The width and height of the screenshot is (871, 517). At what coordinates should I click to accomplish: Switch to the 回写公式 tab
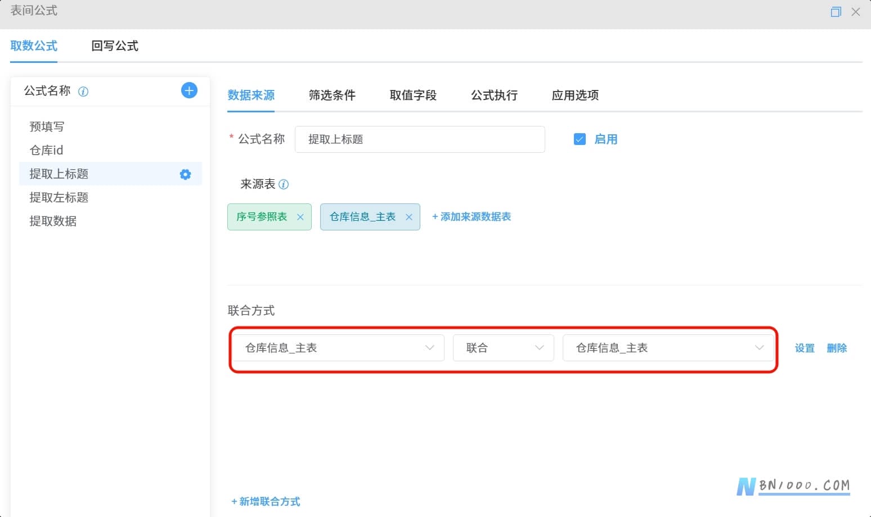pos(115,46)
